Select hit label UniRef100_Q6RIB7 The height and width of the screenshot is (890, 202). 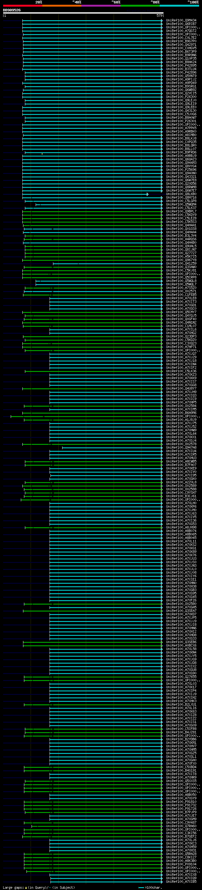181,24
